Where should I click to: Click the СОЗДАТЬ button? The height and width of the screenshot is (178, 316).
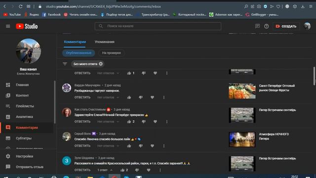(286, 26)
